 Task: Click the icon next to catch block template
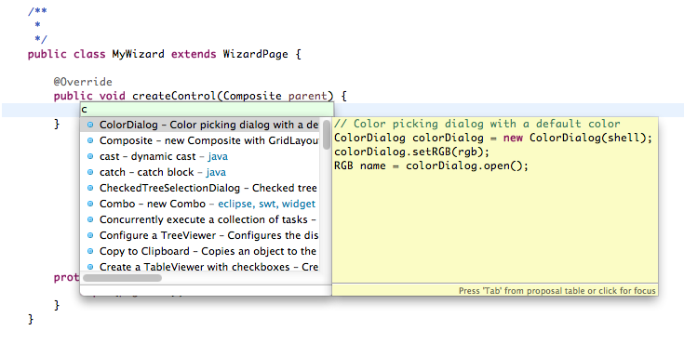pyautogui.click(x=90, y=172)
